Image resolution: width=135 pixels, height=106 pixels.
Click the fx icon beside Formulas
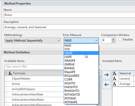tap(10, 73)
